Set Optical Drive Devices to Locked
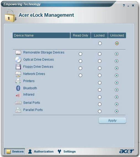The height and width of the screenshot is (157, 140). (100, 61)
